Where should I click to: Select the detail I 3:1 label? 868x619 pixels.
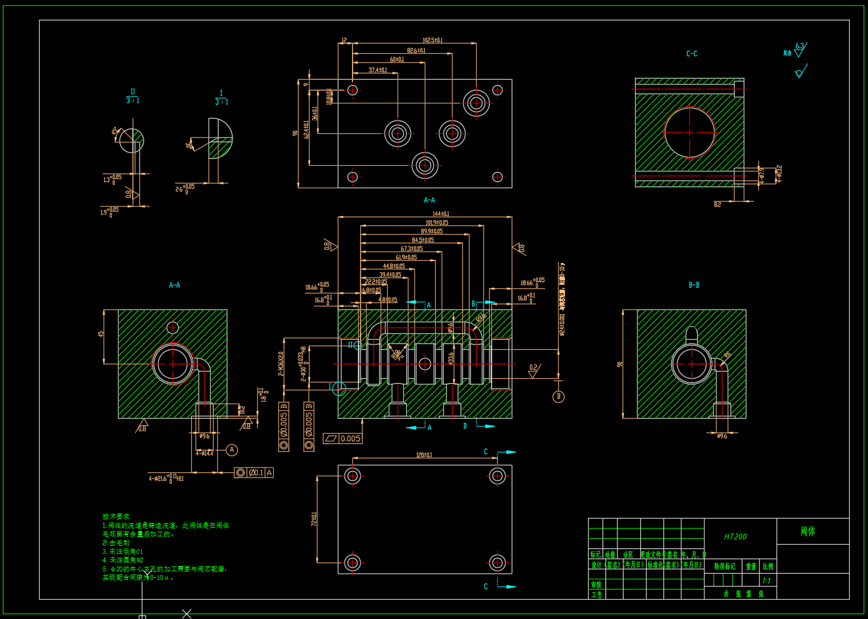coord(221,98)
